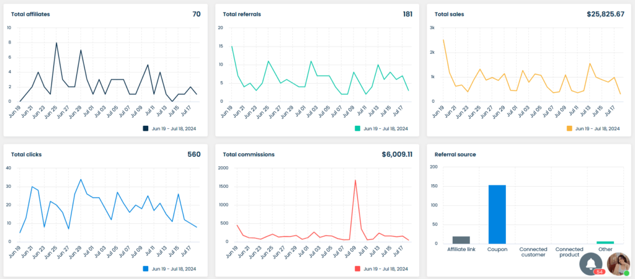Click the blue Coupon bar in Referral source
This screenshot has height=279, width=635.
497,214
